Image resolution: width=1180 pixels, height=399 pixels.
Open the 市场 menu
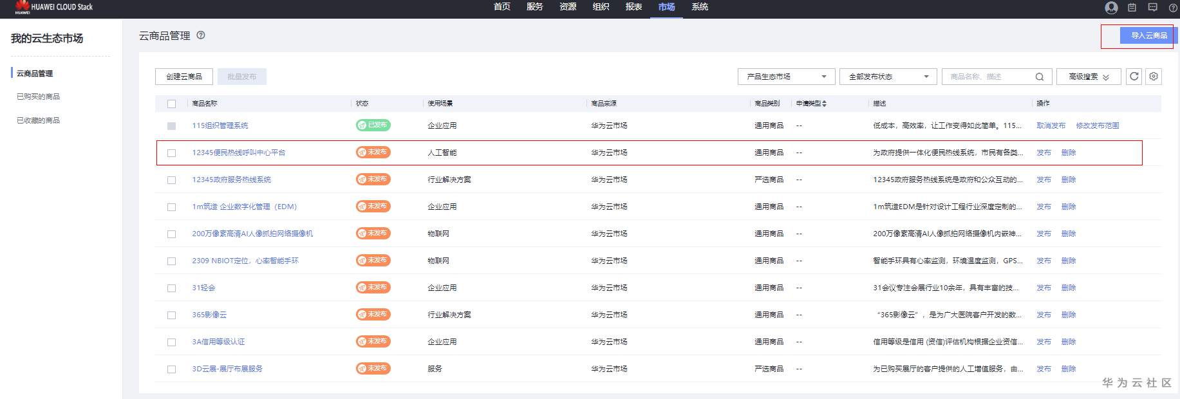point(666,7)
